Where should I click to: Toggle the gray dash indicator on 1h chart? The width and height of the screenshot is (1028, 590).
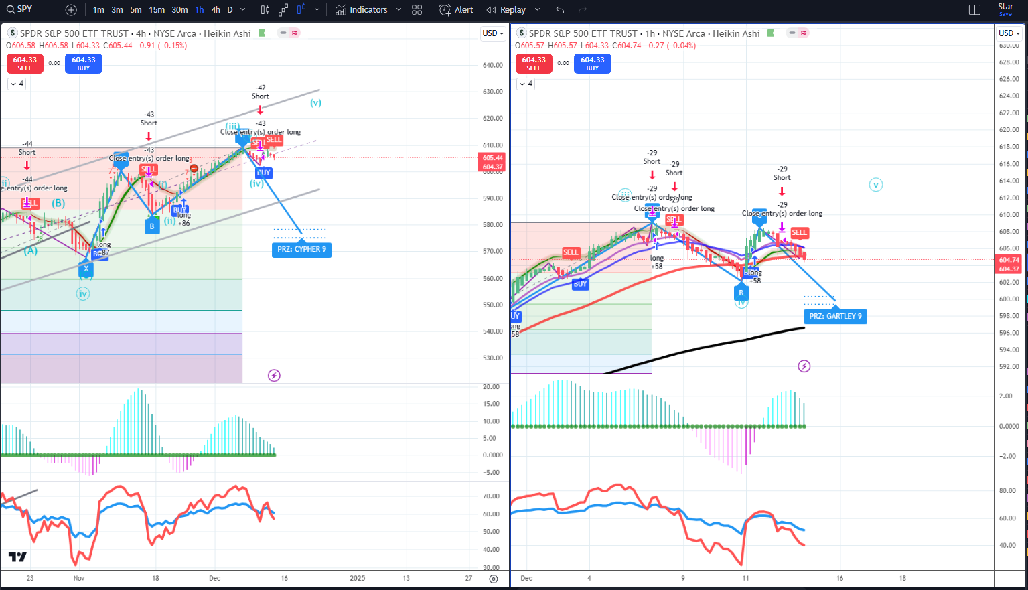click(x=793, y=33)
